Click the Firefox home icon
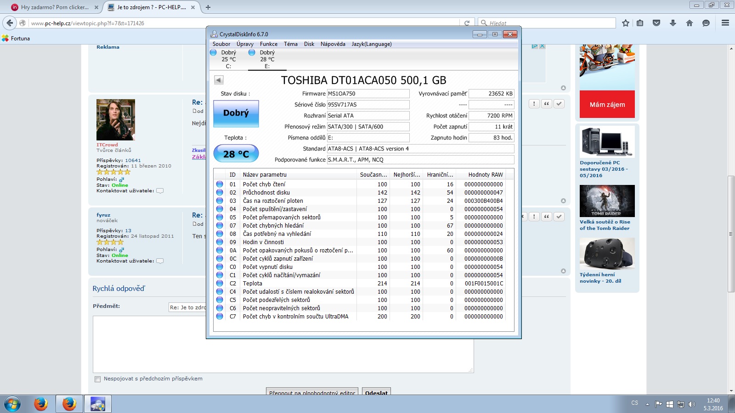 pos(689,23)
